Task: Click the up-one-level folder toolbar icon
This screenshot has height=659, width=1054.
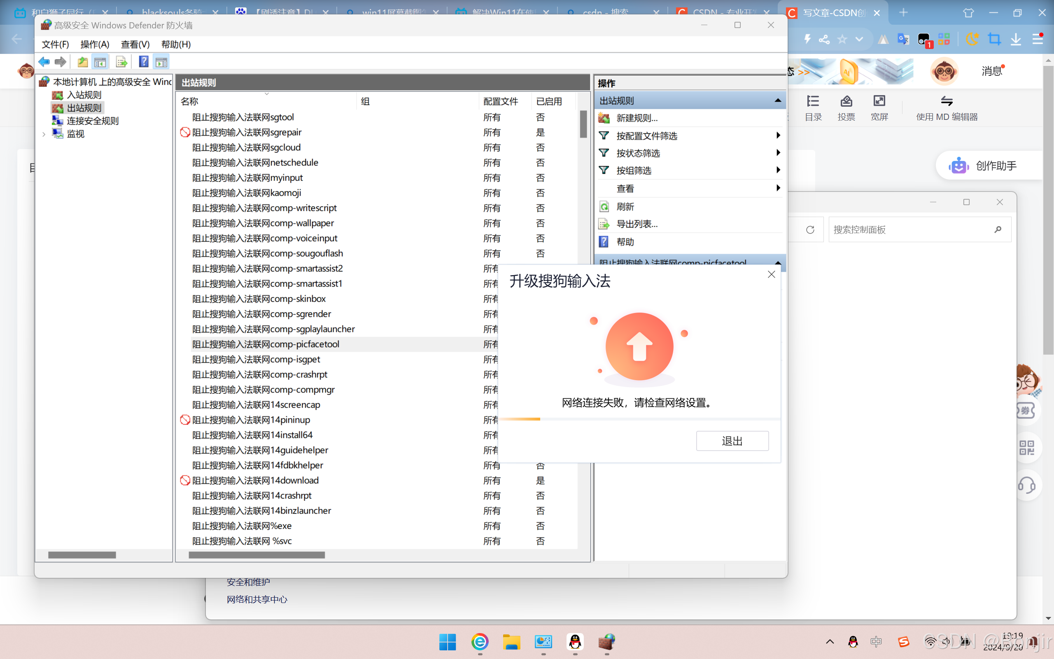Action: pos(82,62)
